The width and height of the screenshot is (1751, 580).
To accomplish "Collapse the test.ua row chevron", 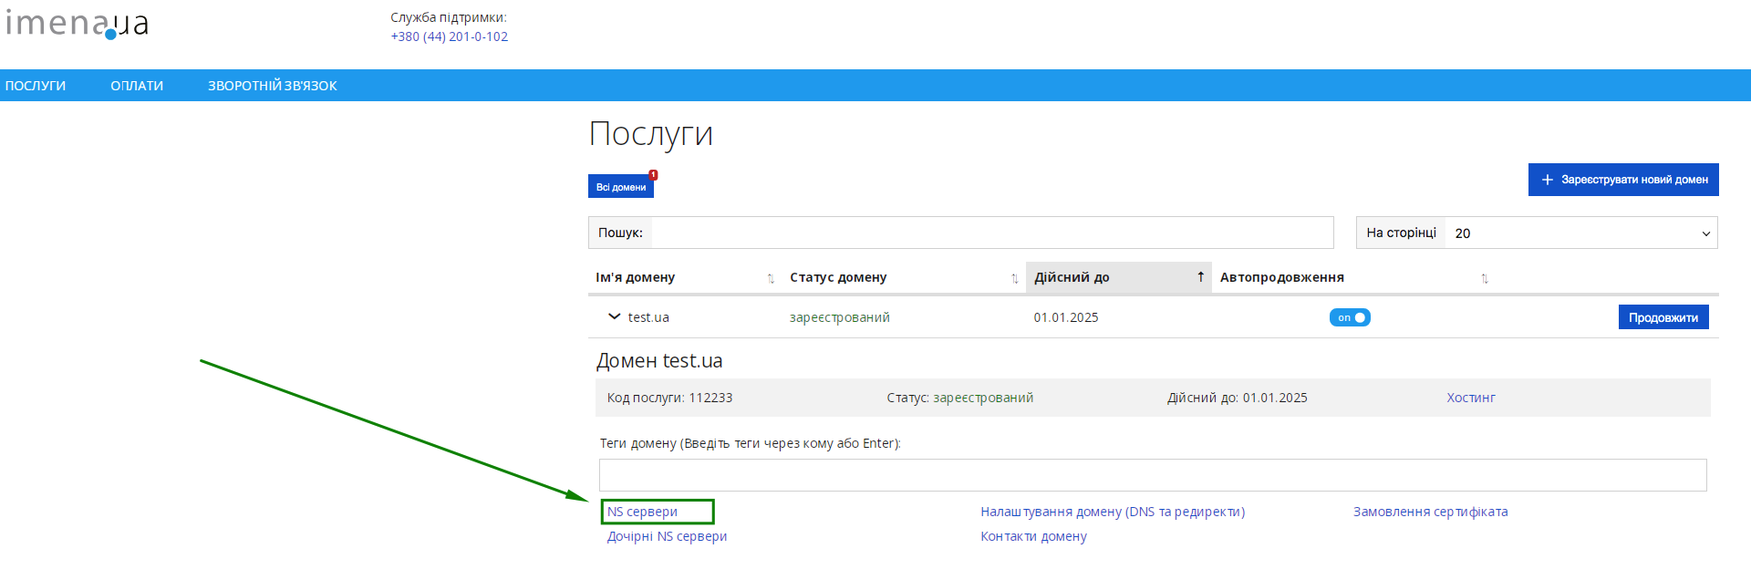I will [614, 316].
